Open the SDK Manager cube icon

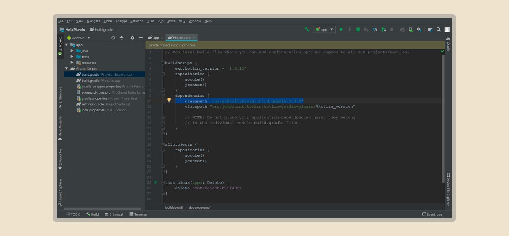pos(419,29)
